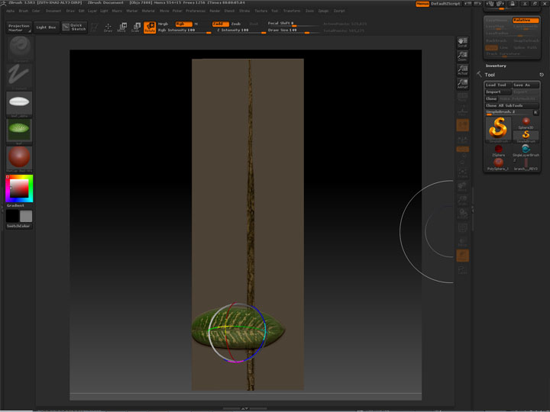Toggle the Rgb channel button
This screenshot has width=550, height=412.
[184, 24]
